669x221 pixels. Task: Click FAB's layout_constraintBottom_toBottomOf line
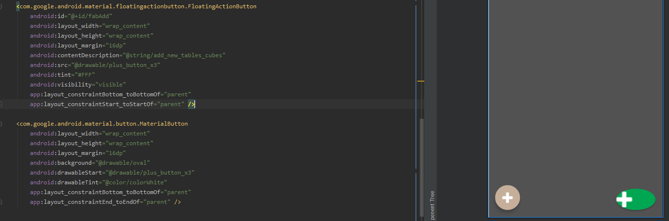(110, 94)
